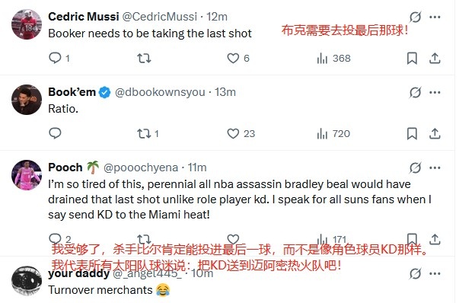459x303 pixels.
Task: Open more options on Pooch's tweet
Action: (x=435, y=167)
